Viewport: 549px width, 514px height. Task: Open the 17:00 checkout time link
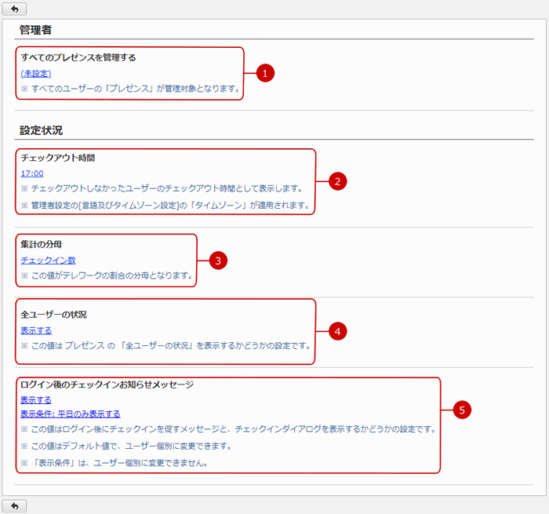pos(32,173)
